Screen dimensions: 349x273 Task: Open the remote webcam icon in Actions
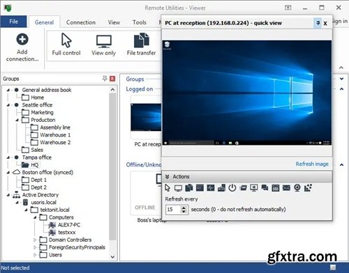click(297, 187)
